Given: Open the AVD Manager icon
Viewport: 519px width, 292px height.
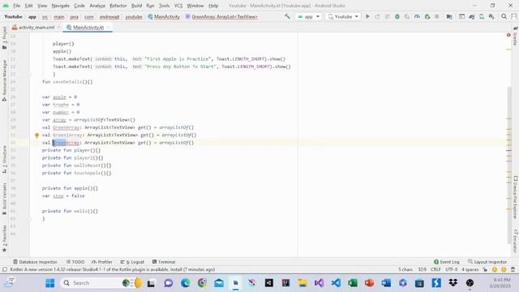Looking at the screenshot, I should coord(482,16).
